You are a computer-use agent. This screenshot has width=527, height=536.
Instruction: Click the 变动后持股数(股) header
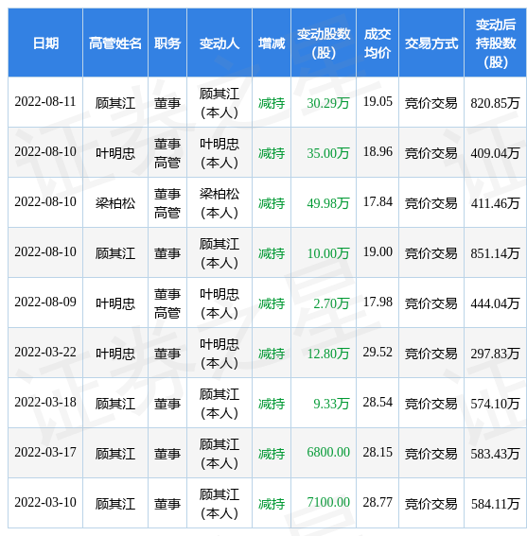(x=495, y=43)
